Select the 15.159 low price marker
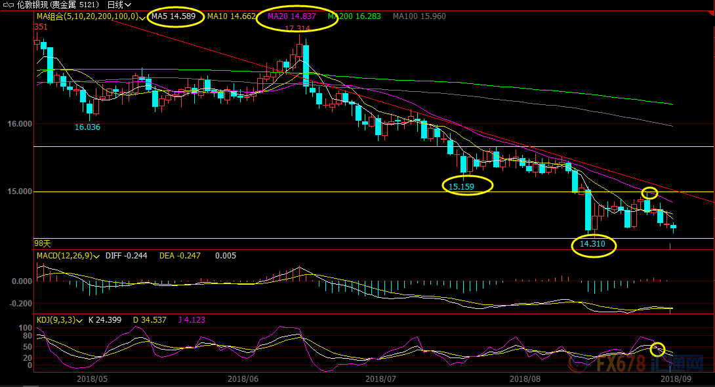This screenshot has width=715, height=387. pos(461,186)
